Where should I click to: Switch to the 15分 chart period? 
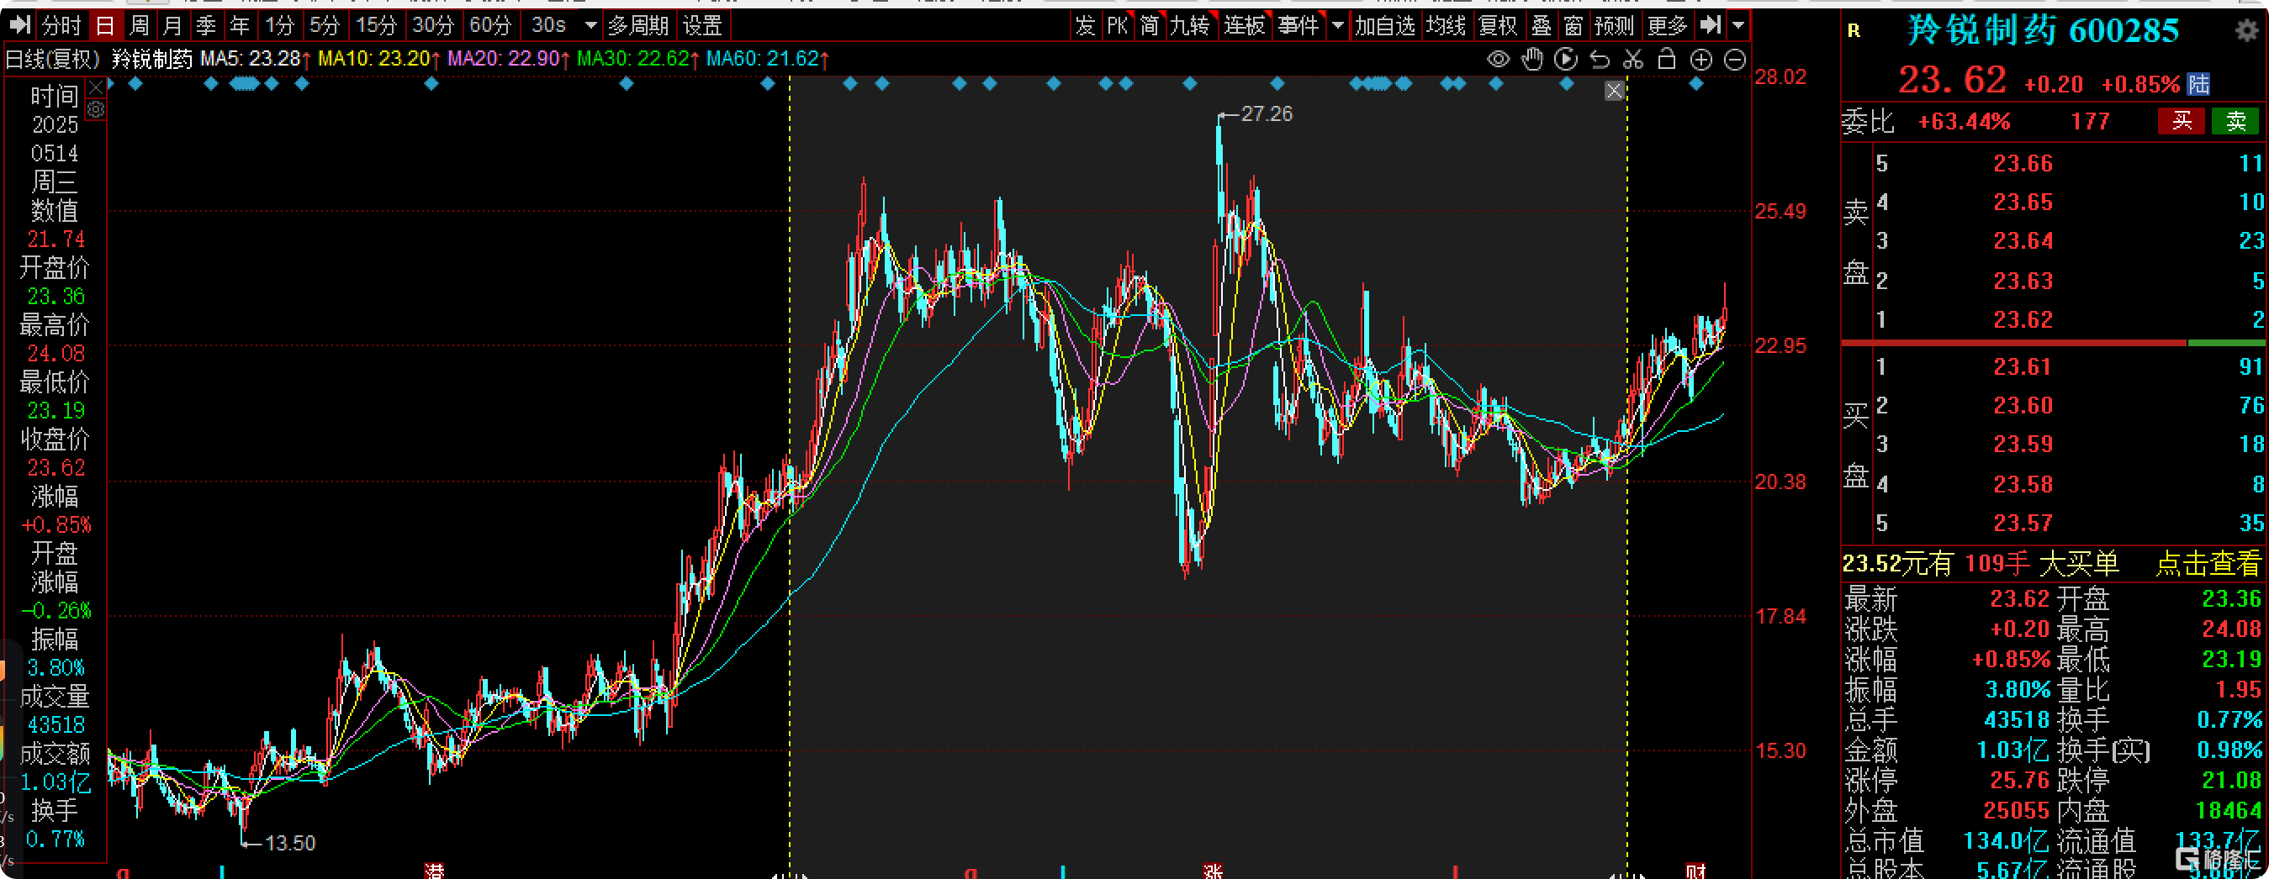[376, 25]
